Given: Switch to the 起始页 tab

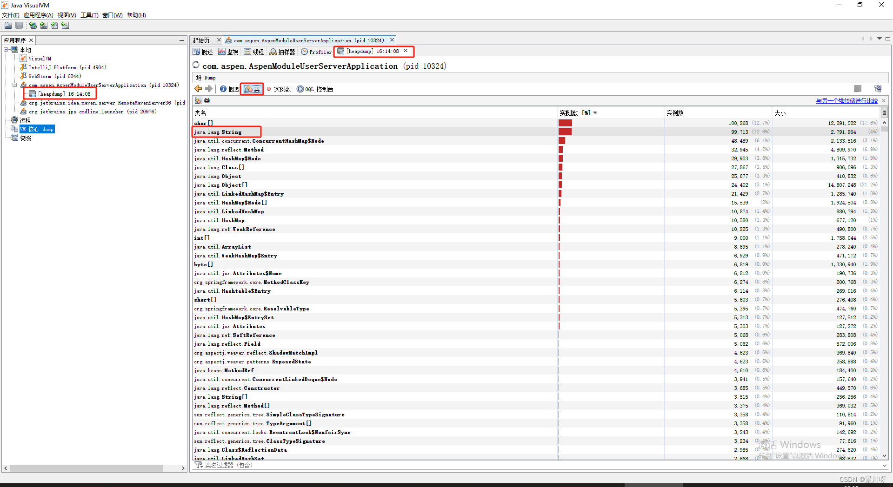Looking at the screenshot, I should click(x=201, y=40).
